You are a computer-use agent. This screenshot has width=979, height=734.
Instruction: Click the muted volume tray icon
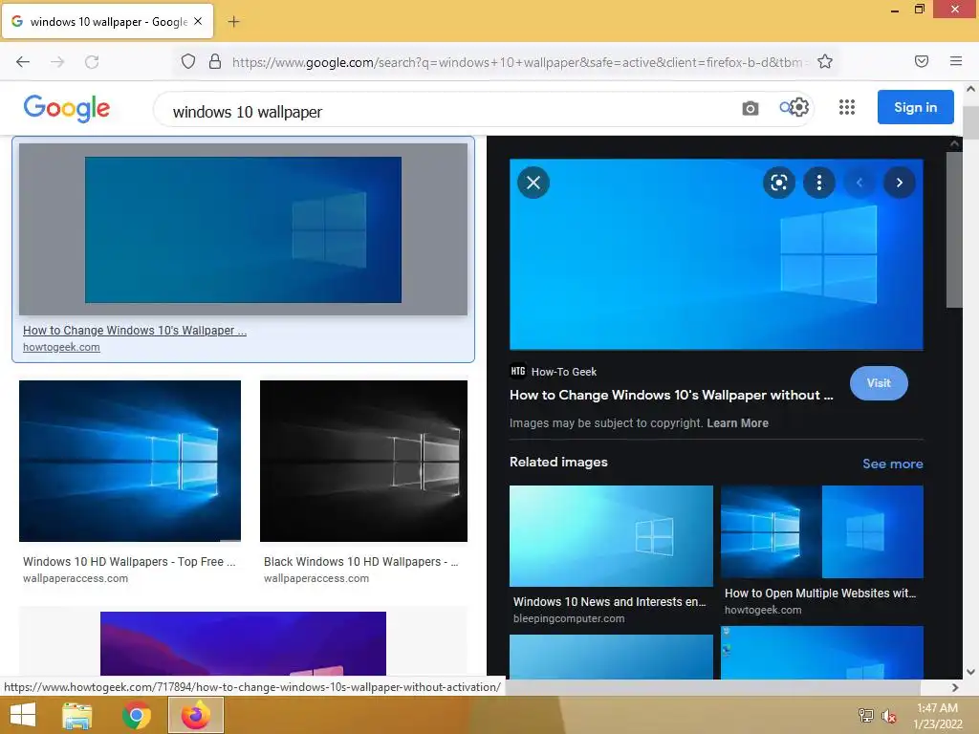(888, 716)
